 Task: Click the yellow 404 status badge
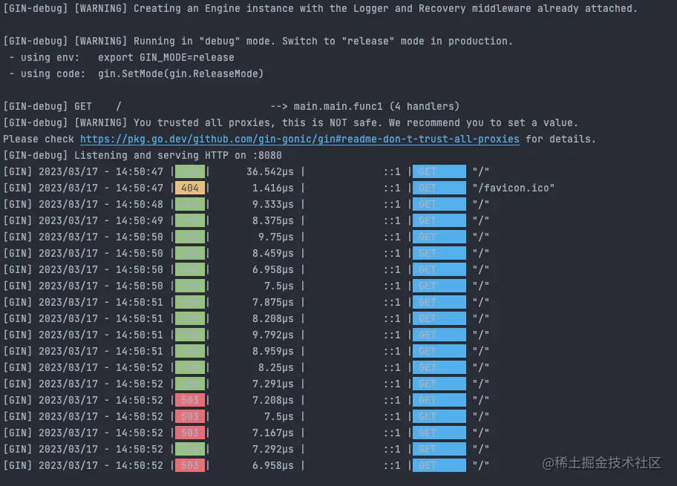(190, 188)
